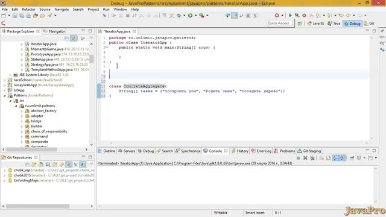Click the Quick Access input field

[280, 23]
